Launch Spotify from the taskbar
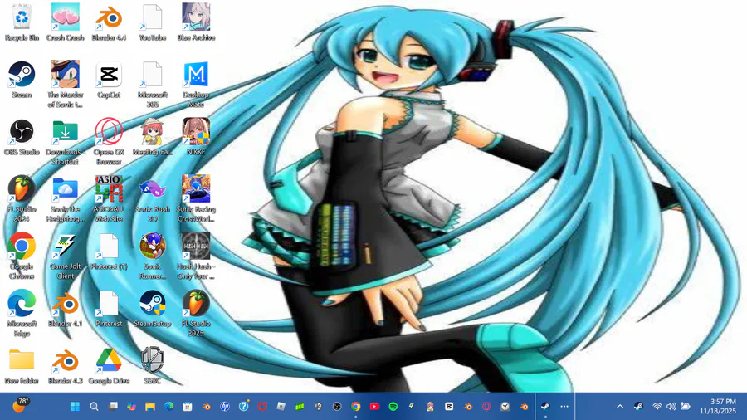The image size is (747, 420). click(393, 406)
